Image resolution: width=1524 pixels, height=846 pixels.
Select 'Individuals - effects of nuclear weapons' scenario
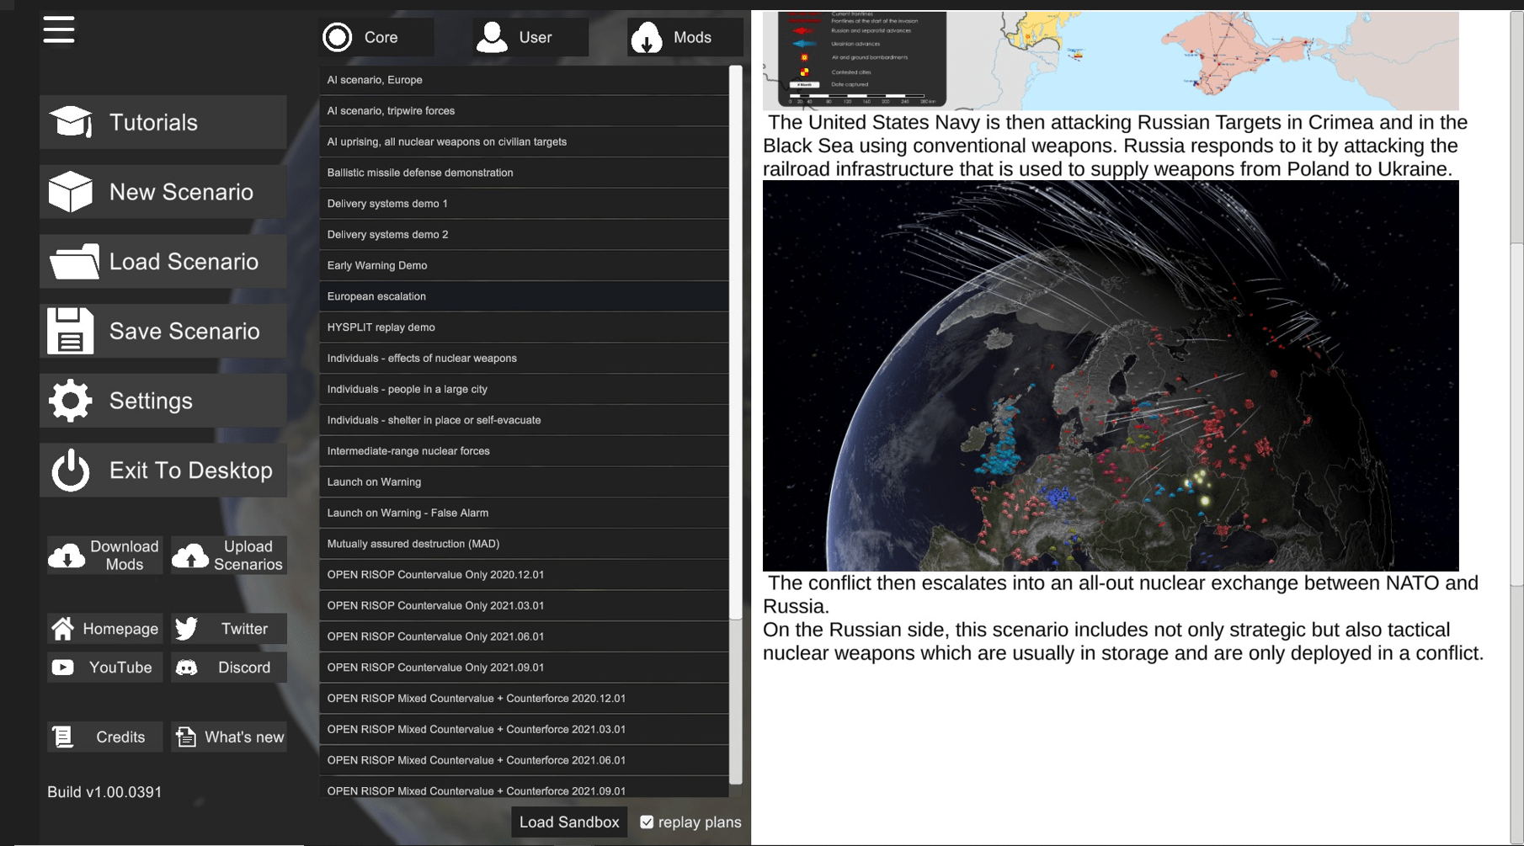(524, 358)
